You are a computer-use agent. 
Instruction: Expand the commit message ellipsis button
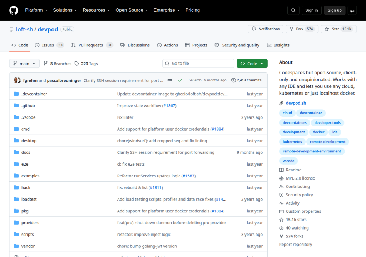(170, 80)
